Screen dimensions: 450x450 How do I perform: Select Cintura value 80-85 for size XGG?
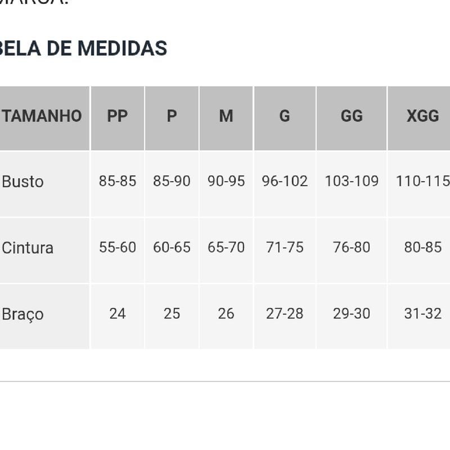click(x=423, y=247)
